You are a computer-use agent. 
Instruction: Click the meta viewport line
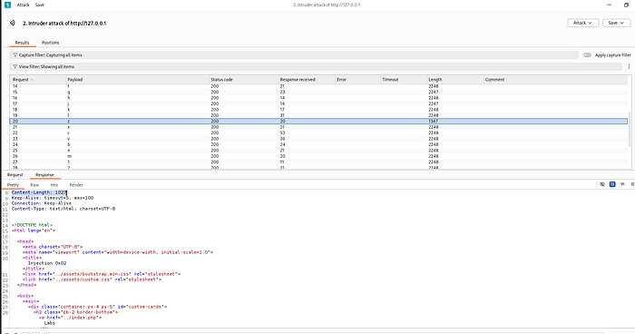[118, 252]
